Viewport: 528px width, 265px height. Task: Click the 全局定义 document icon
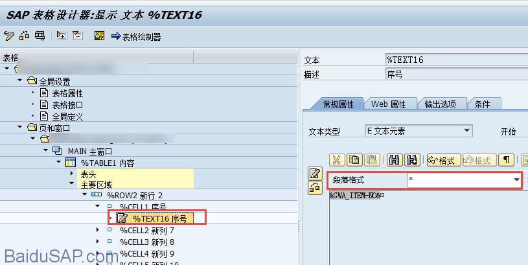coord(44,116)
